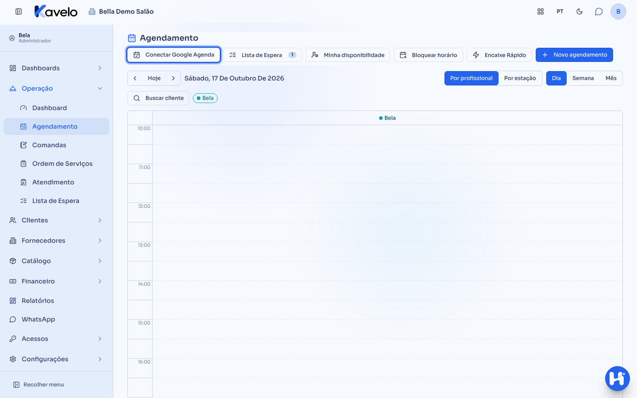Select the Semana calendar view
This screenshot has width=637, height=398.
(x=583, y=78)
